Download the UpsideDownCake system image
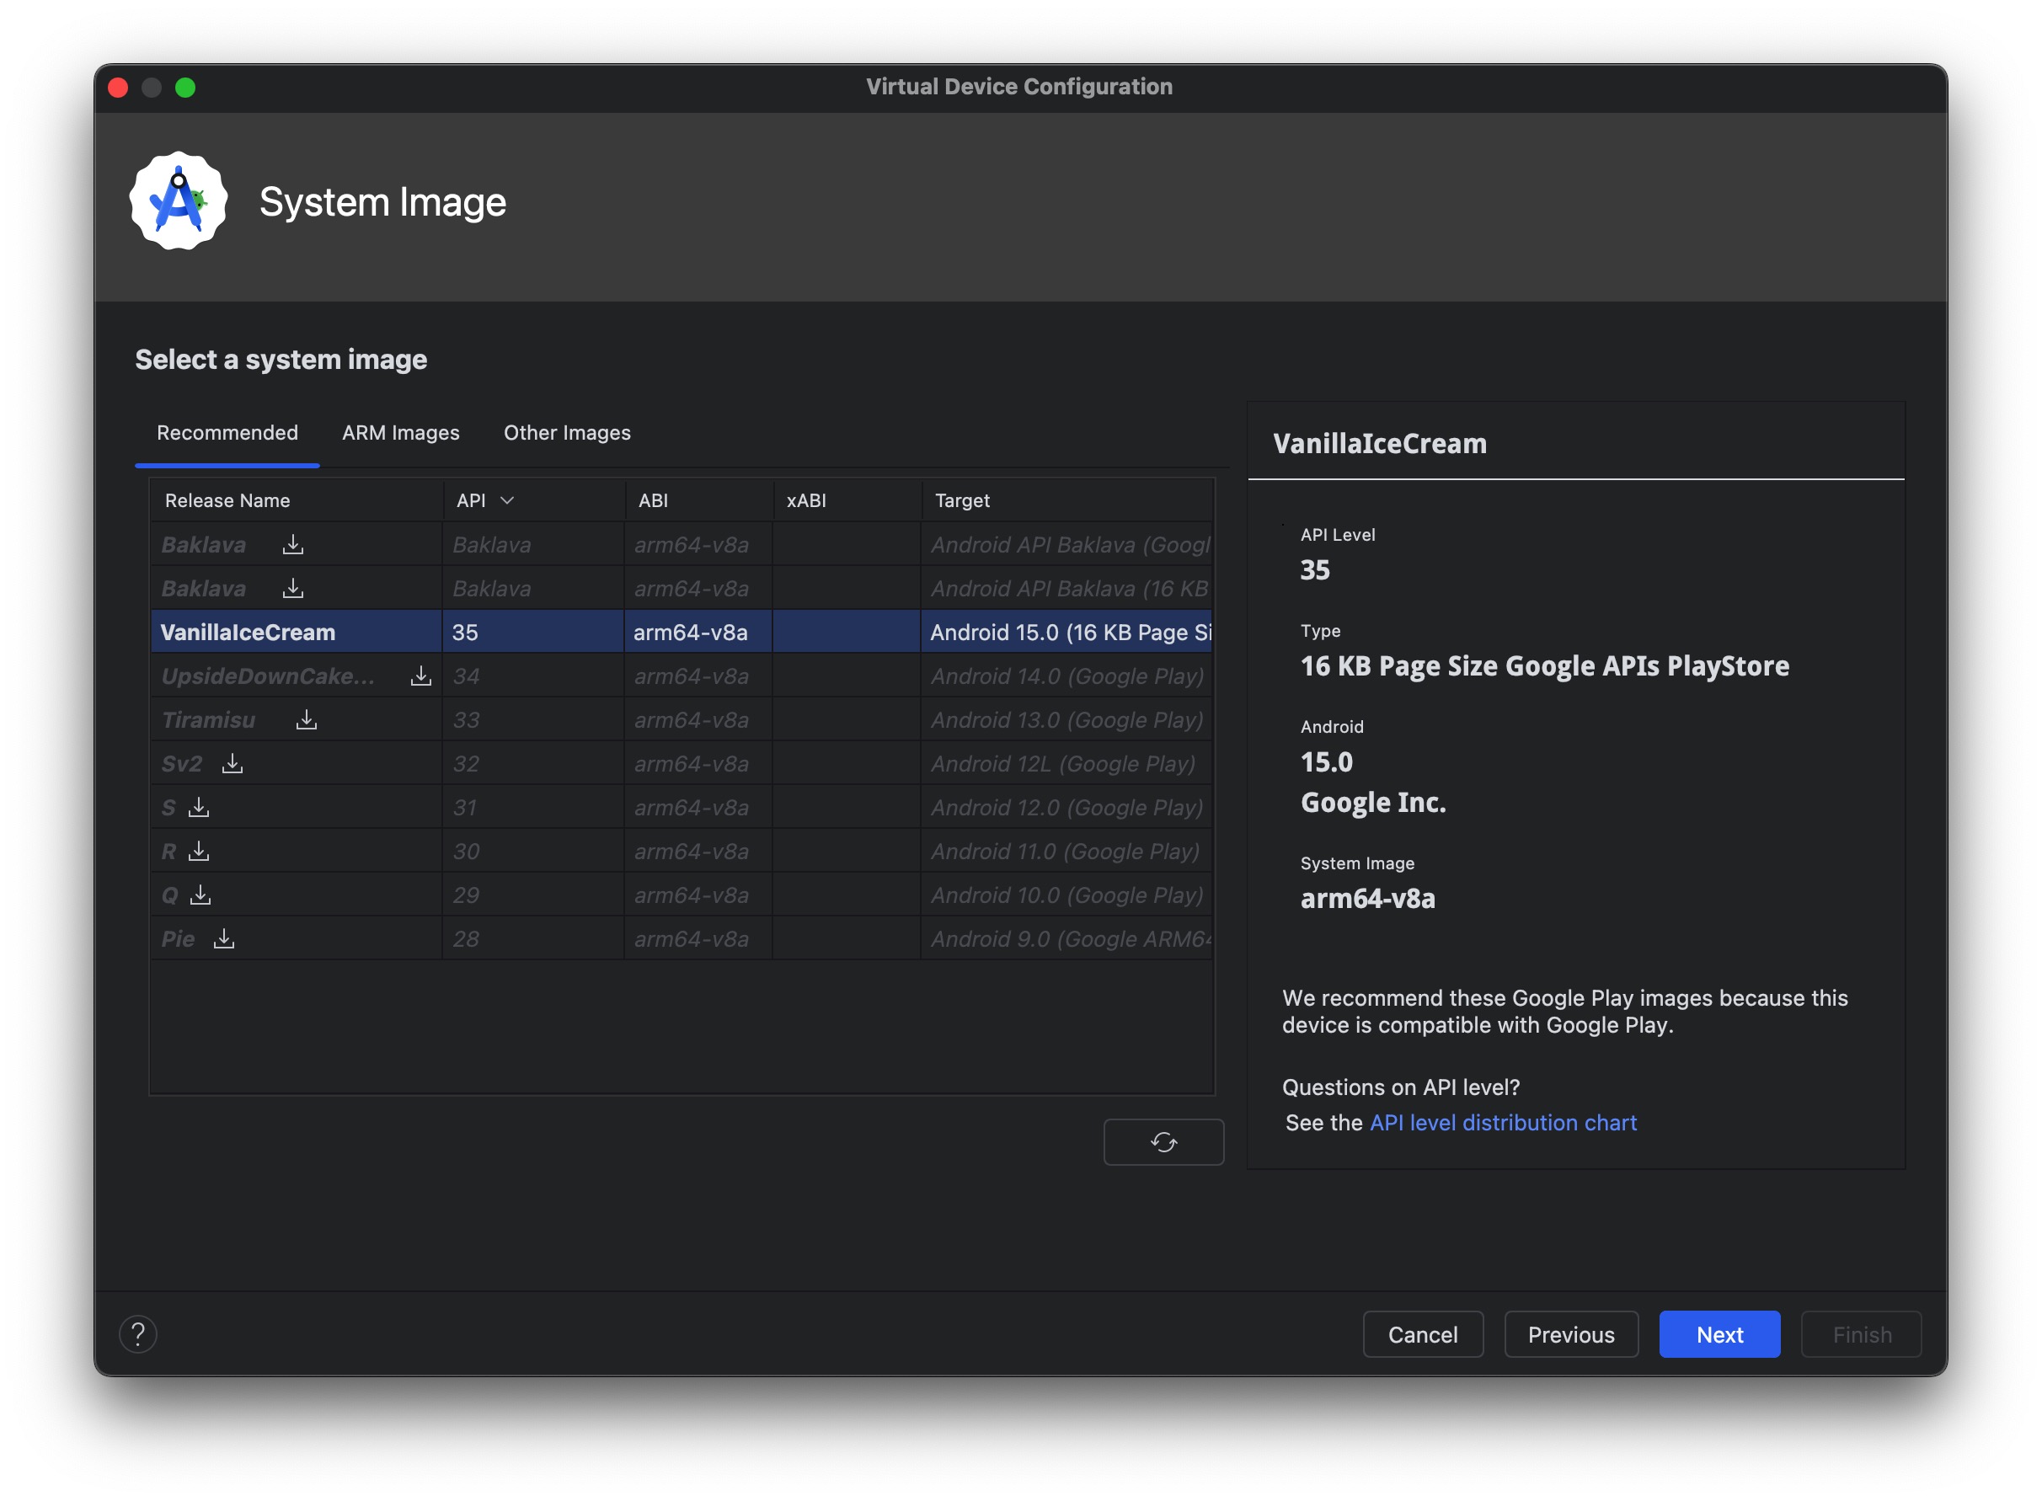The height and width of the screenshot is (1501, 2042). click(x=420, y=676)
